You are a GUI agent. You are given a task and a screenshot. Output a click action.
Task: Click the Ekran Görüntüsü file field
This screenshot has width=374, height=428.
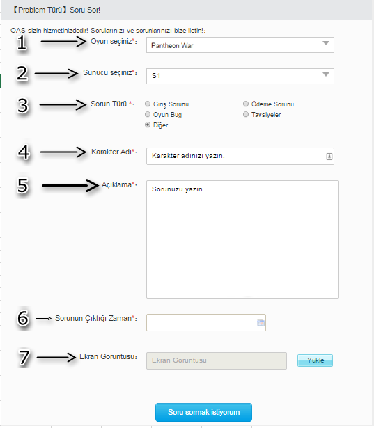[217, 360]
